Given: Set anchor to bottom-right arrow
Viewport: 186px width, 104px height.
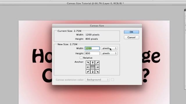Looking at the screenshot, I should (x=97, y=71).
